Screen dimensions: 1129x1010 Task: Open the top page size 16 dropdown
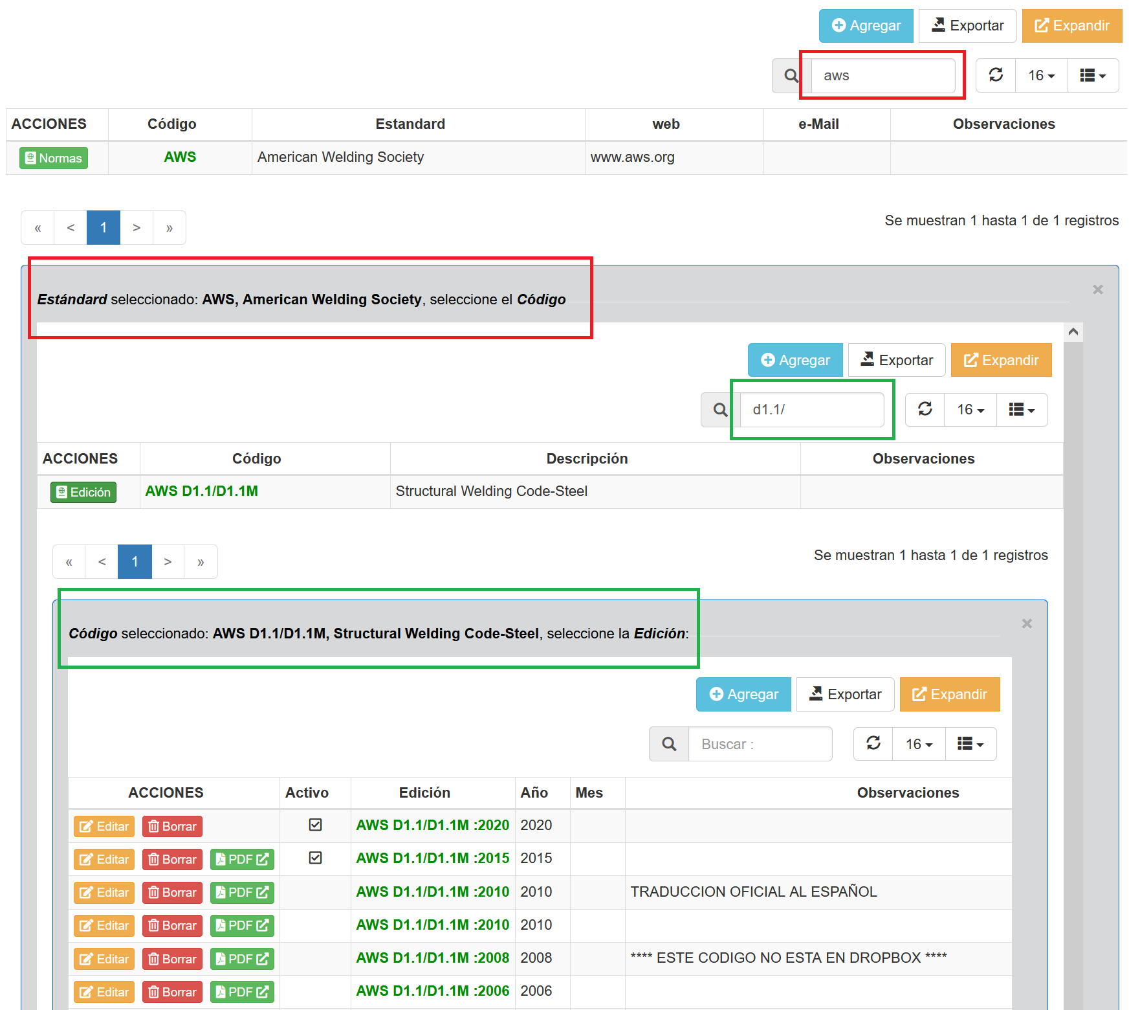pos(1041,76)
